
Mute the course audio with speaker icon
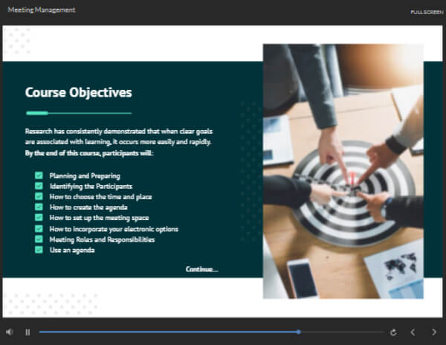pyautogui.click(x=10, y=332)
